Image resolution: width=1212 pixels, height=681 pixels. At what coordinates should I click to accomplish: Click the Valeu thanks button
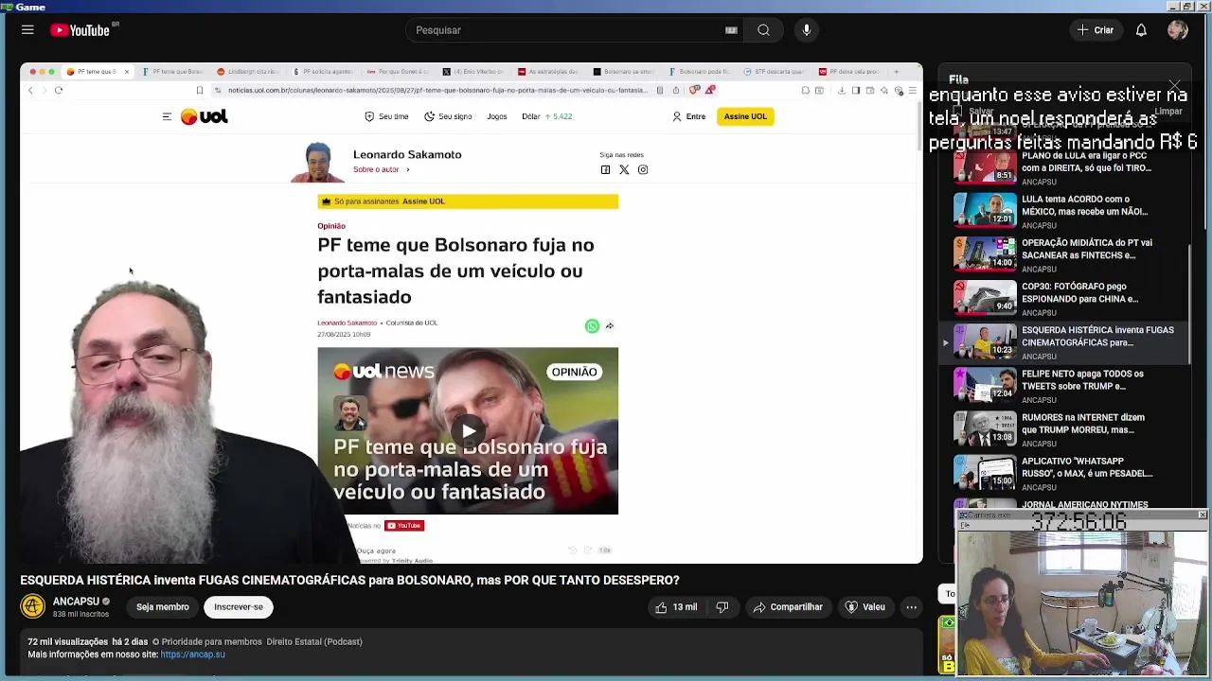point(864,607)
